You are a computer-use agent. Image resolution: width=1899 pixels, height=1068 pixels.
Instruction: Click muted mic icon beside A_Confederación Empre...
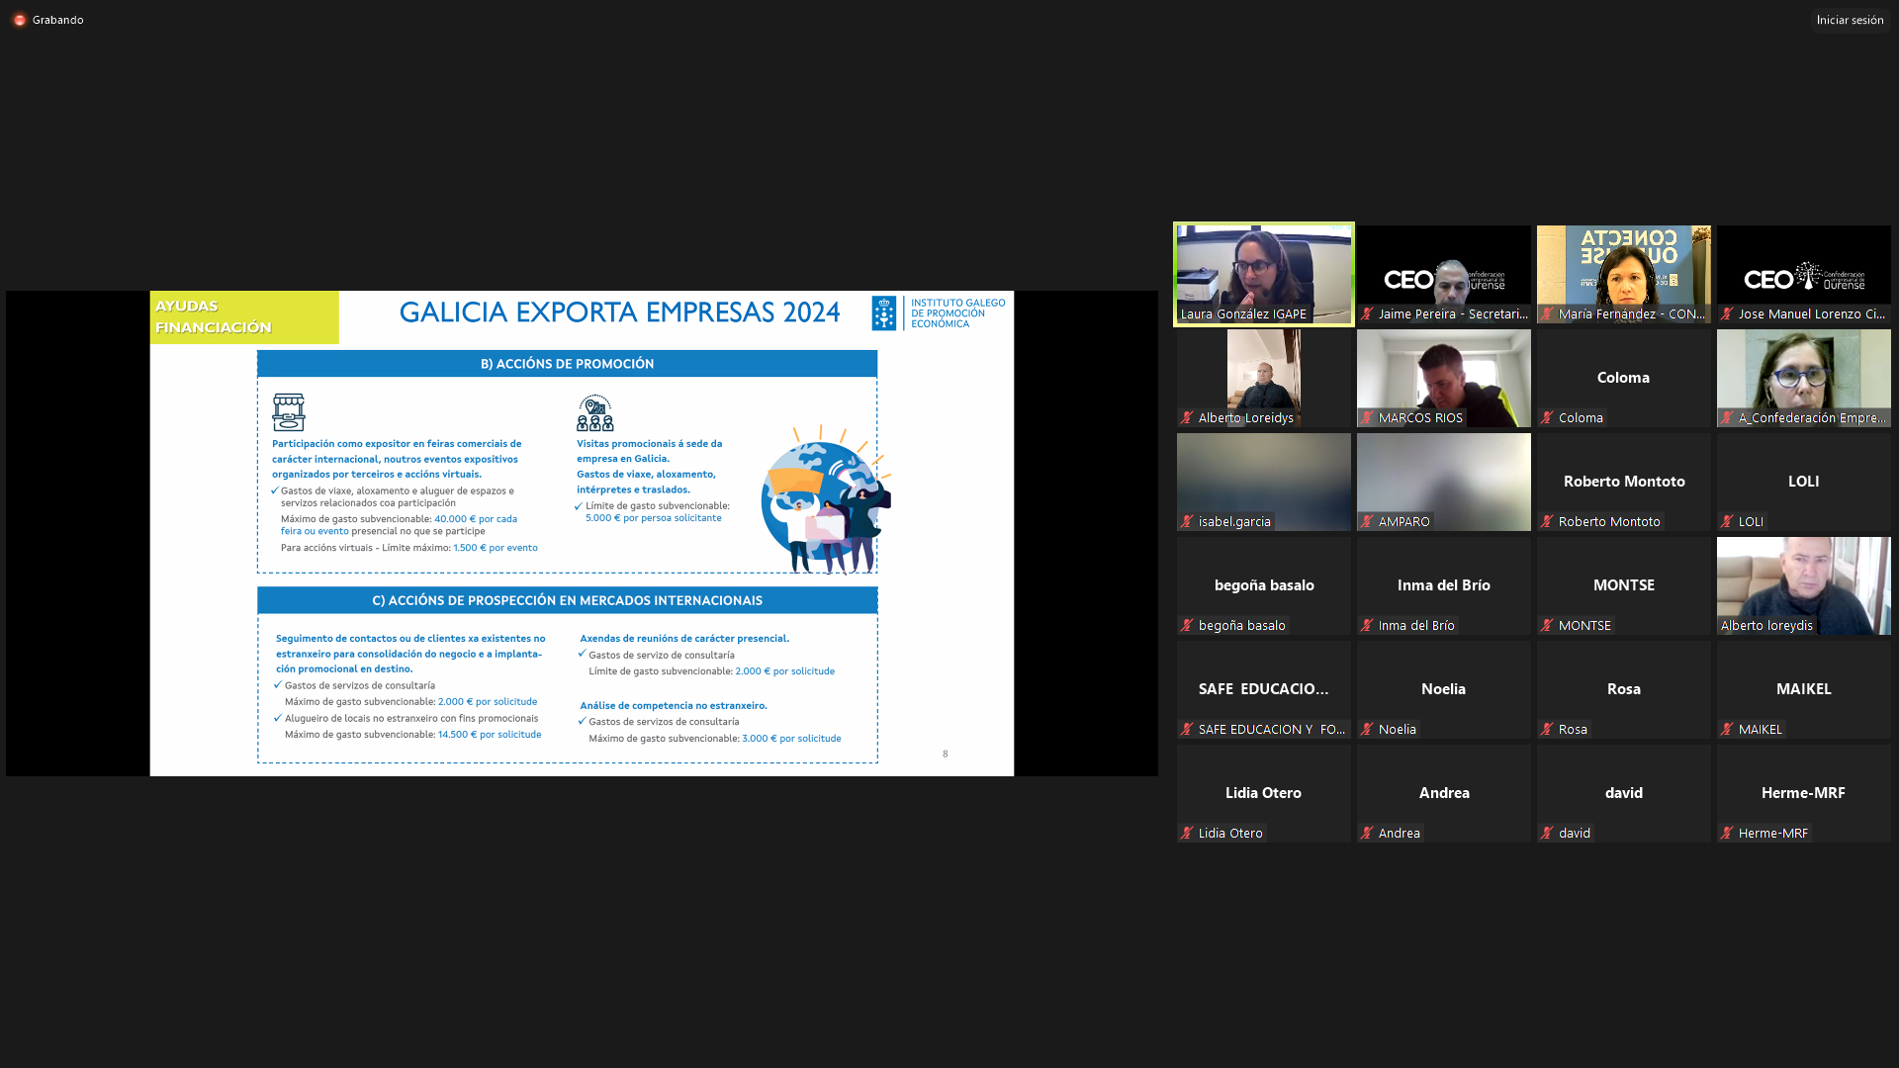coord(1727,418)
